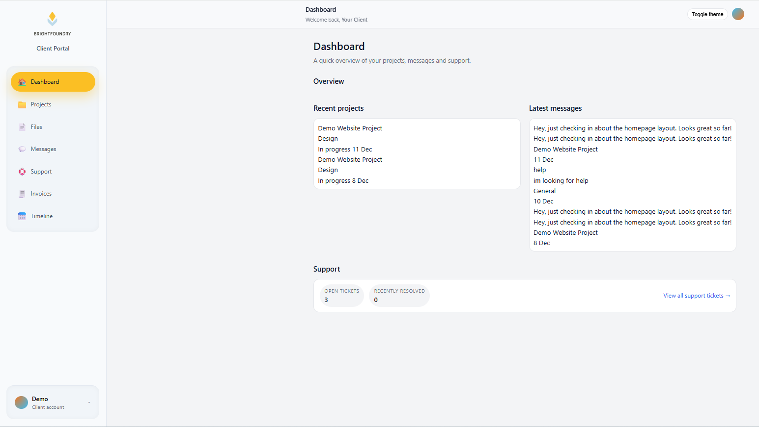The width and height of the screenshot is (759, 427).
Task: Click the 'General' message label
Action: coord(544,191)
